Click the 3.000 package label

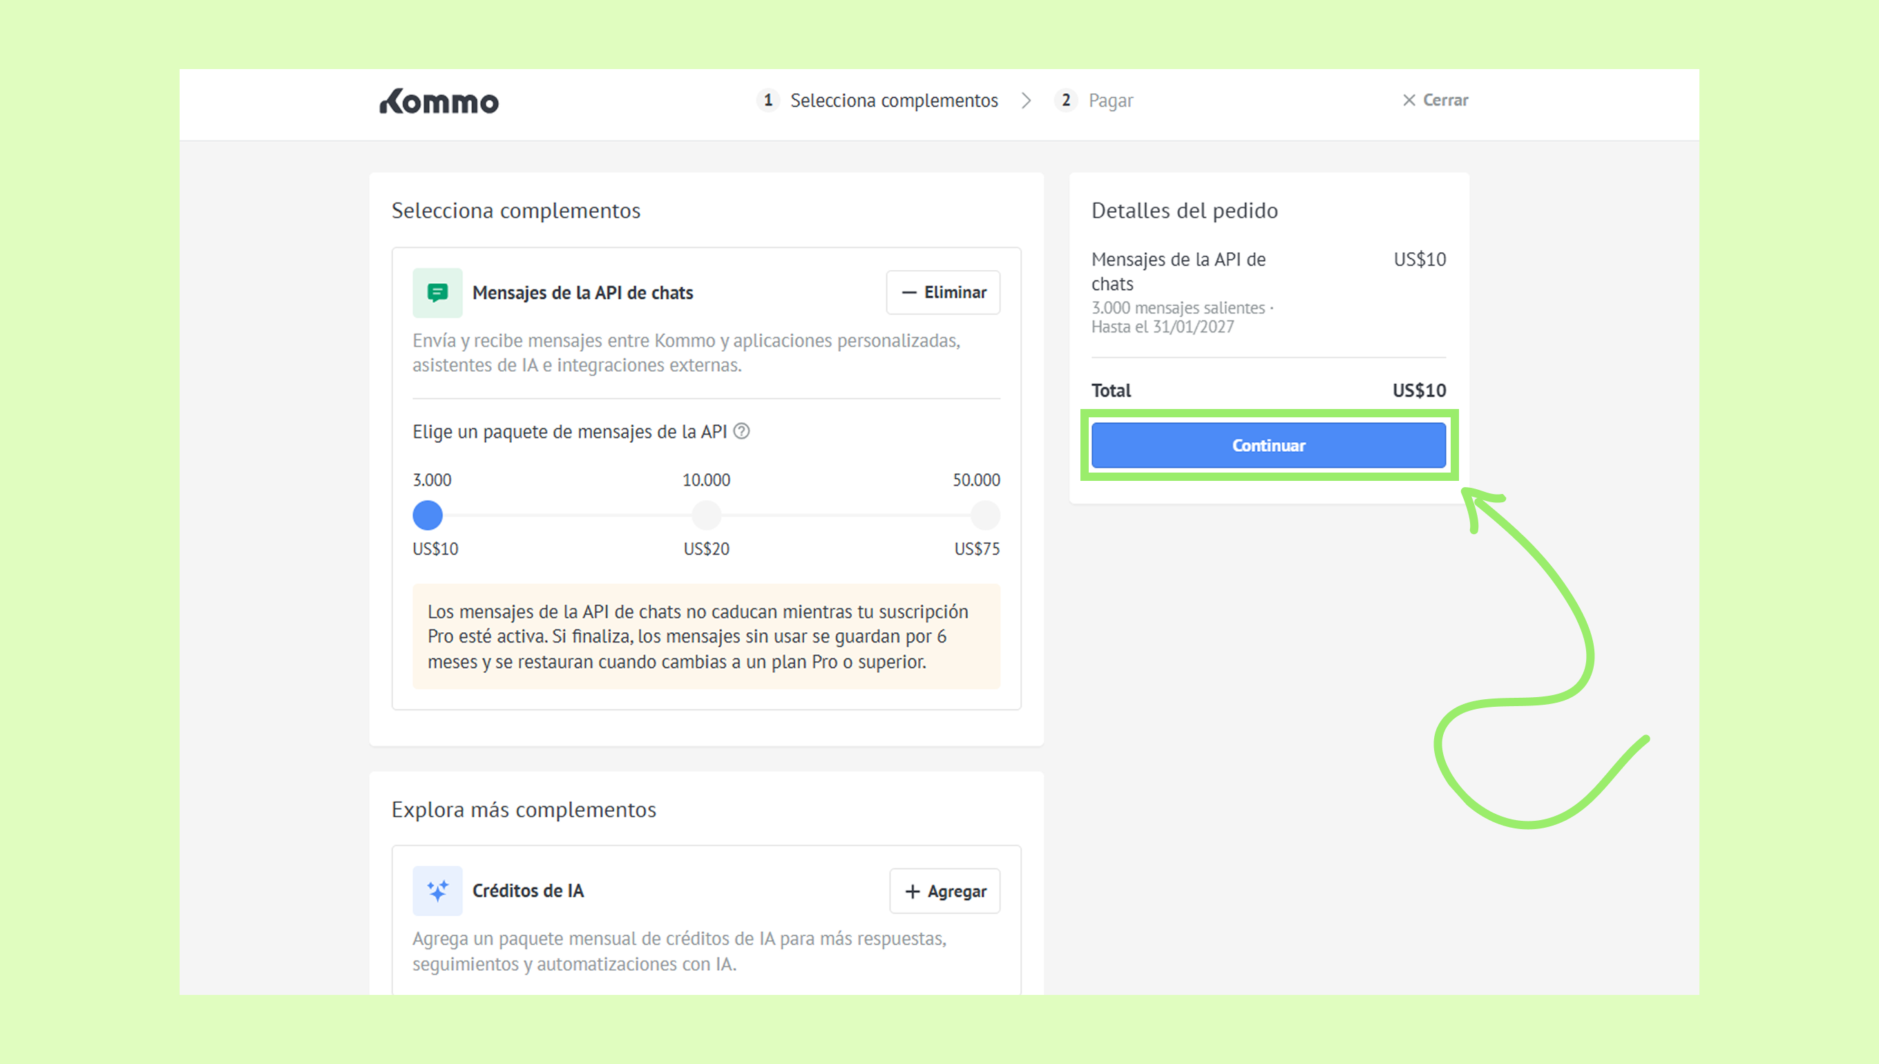coord(432,480)
